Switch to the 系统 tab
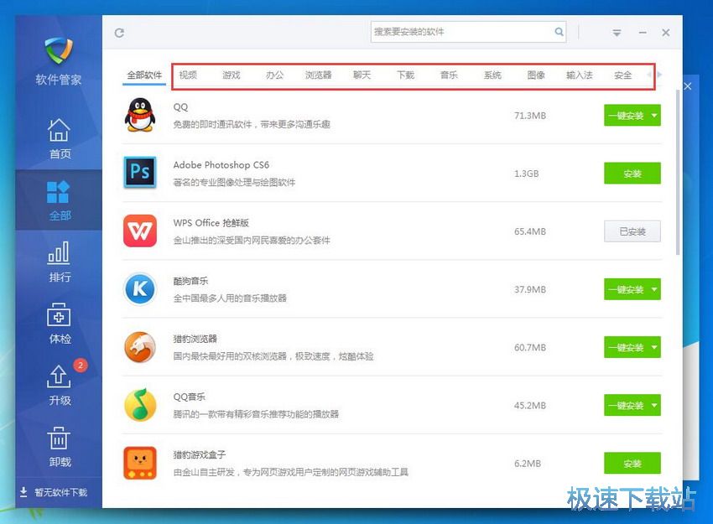The image size is (713, 524). [x=492, y=75]
